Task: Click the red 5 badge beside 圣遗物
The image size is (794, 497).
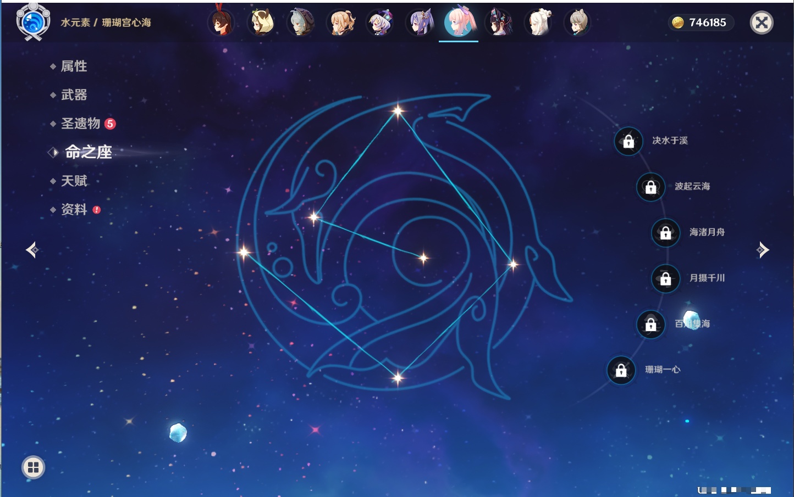Action: click(110, 124)
